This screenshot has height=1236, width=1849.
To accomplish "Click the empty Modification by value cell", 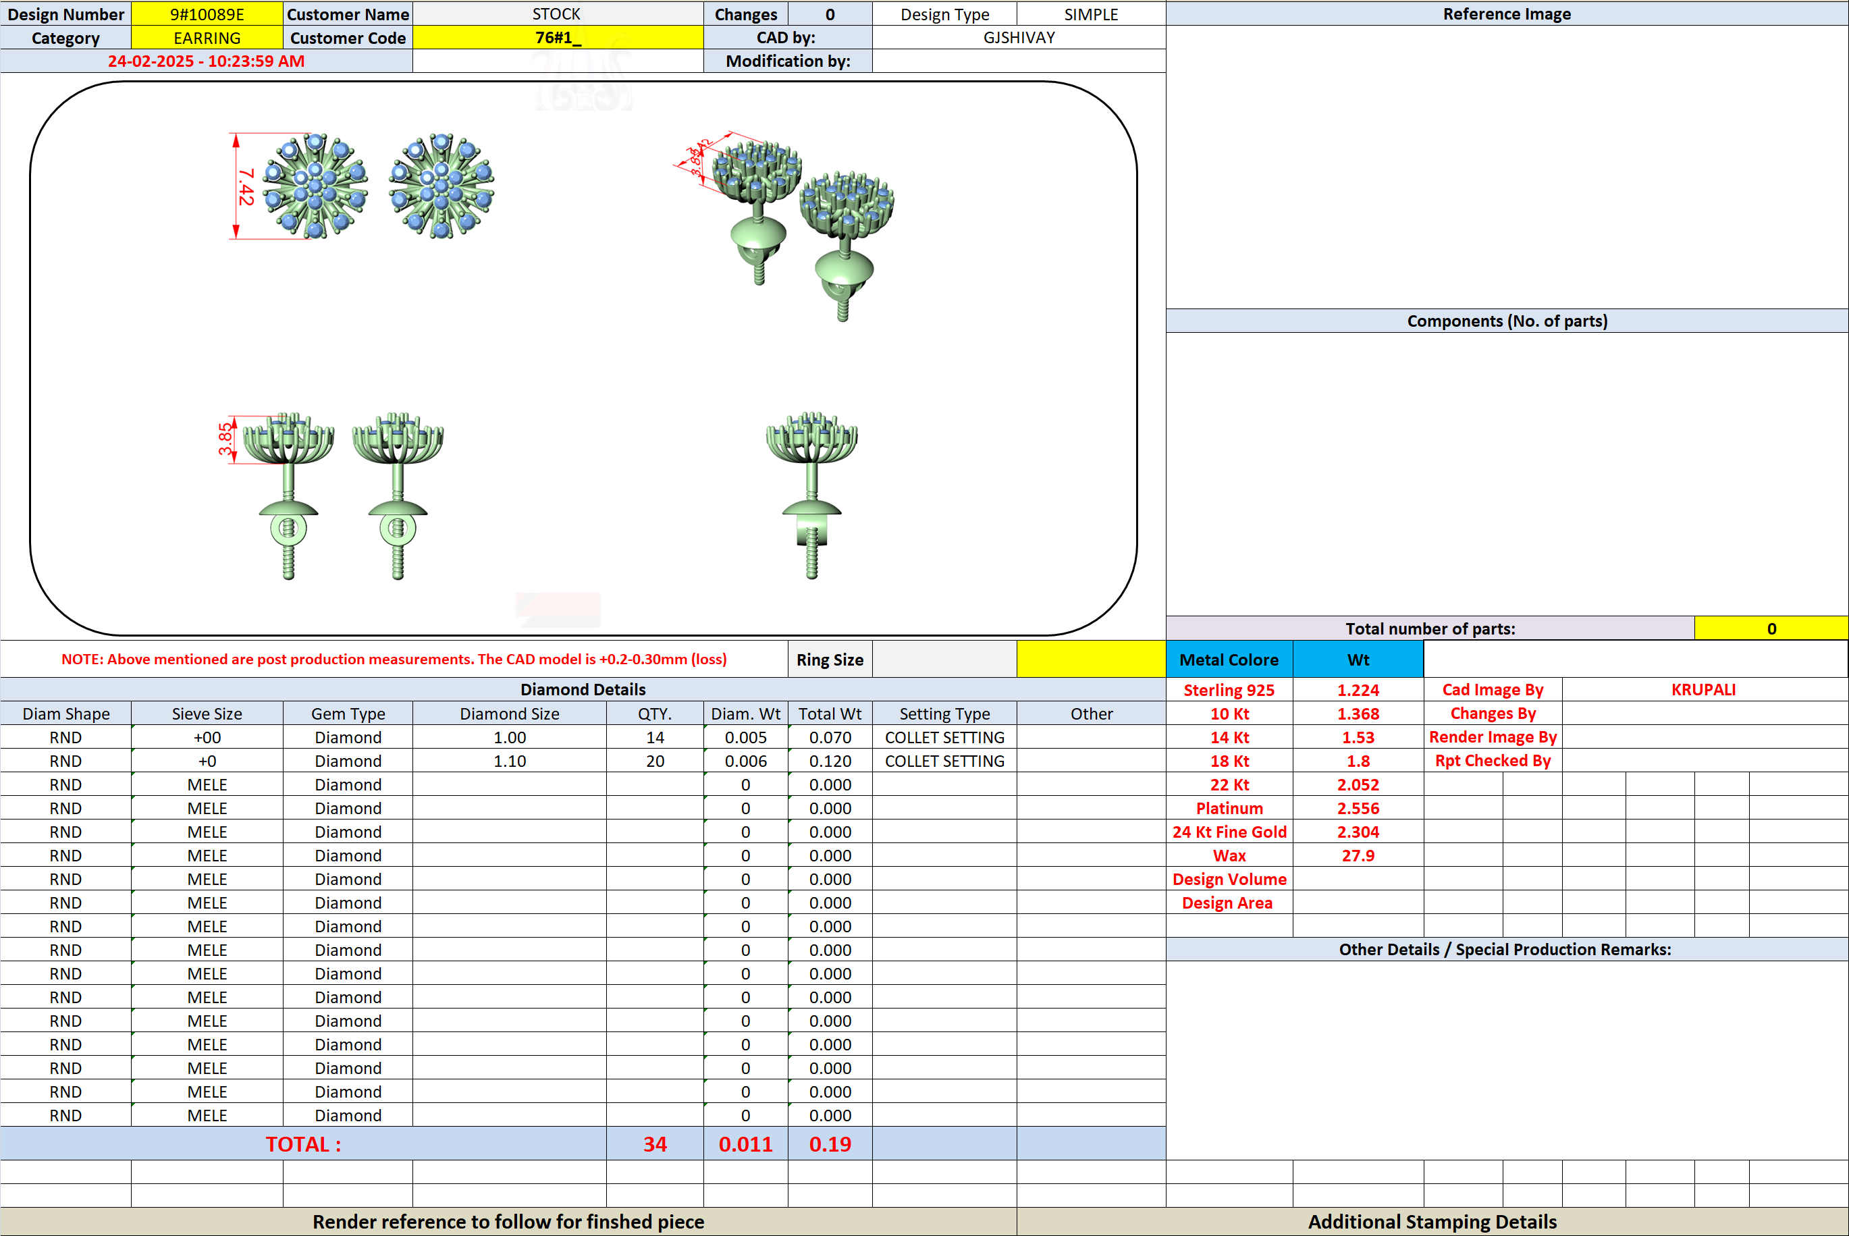I will click(x=1019, y=61).
